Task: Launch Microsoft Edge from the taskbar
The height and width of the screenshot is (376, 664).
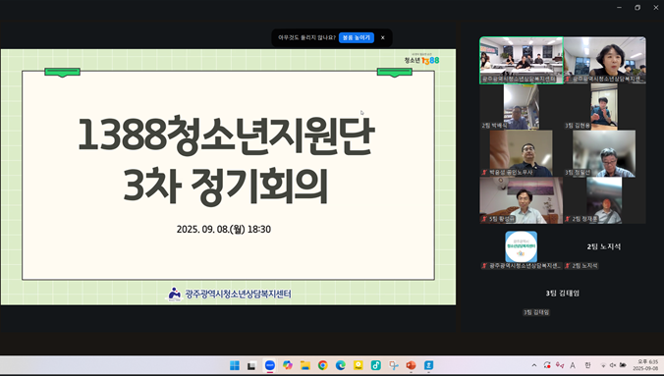Action: click(341, 365)
